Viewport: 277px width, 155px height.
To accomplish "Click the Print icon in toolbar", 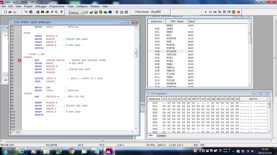I will 38,12.
